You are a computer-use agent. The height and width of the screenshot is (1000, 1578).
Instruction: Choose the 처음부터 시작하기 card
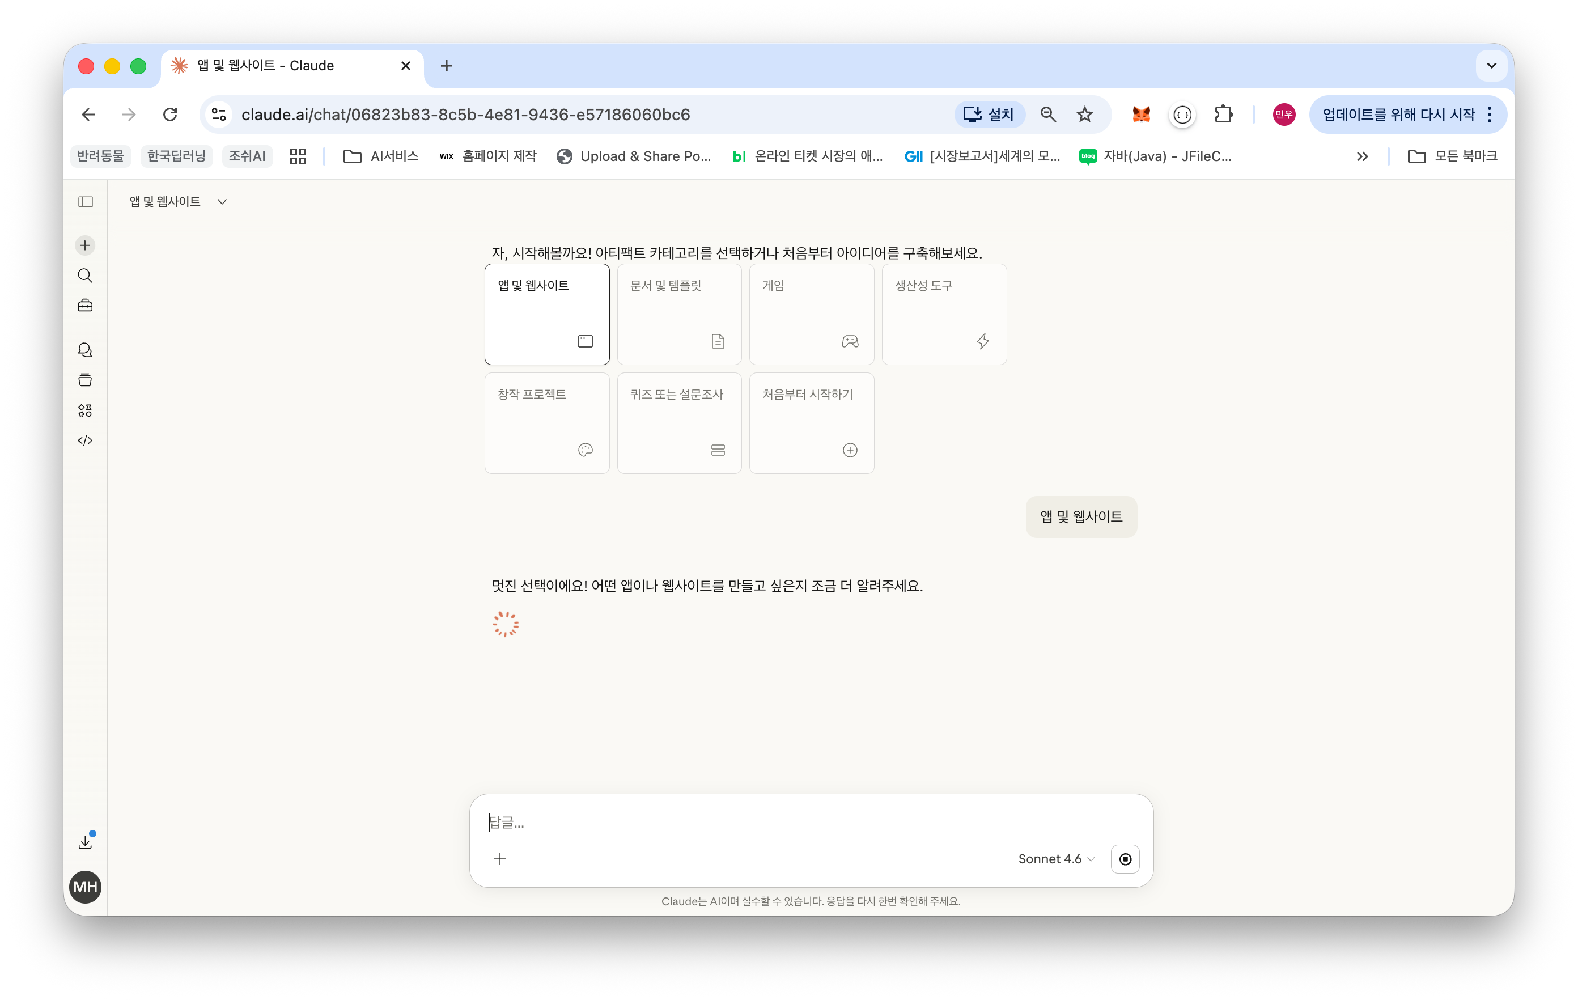coord(811,423)
